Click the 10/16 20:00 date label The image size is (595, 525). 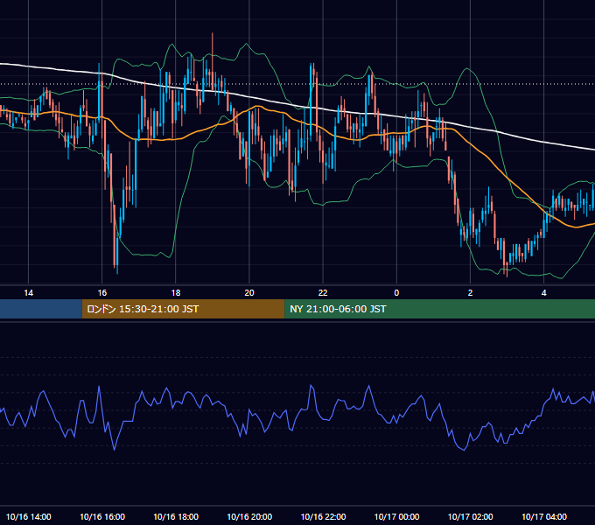pyautogui.click(x=249, y=516)
